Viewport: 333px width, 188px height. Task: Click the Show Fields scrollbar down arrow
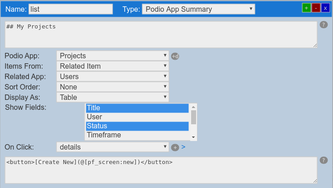193,137
